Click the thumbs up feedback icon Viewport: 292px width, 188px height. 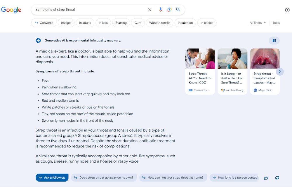coord(266,178)
